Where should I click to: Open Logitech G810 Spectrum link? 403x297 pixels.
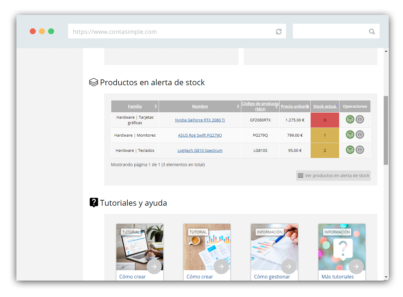[x=200, y=150]
